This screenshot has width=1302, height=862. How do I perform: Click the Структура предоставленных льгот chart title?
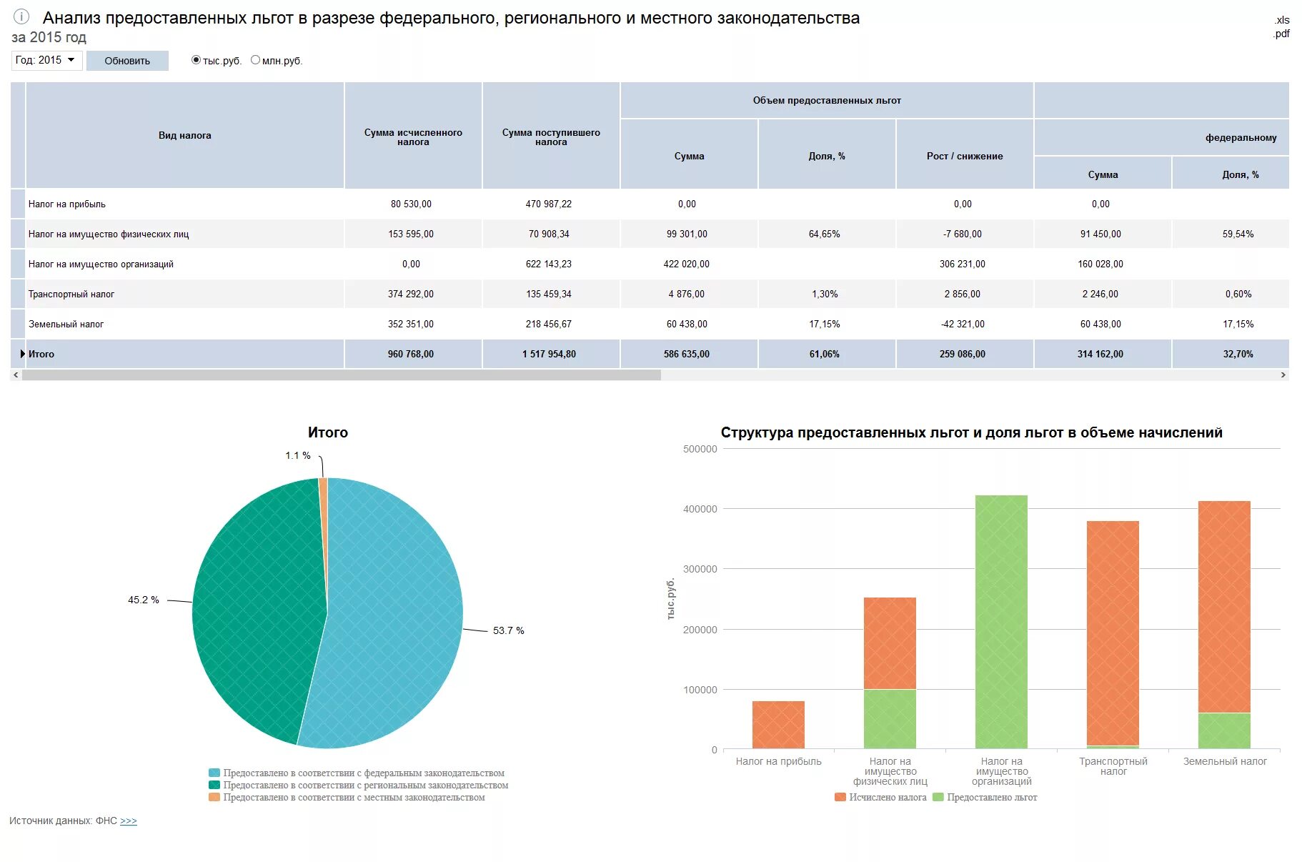pos(971,432)
